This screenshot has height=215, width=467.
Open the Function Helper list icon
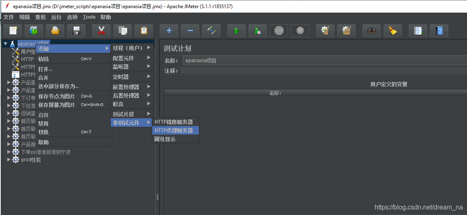[x=418, y=30]
